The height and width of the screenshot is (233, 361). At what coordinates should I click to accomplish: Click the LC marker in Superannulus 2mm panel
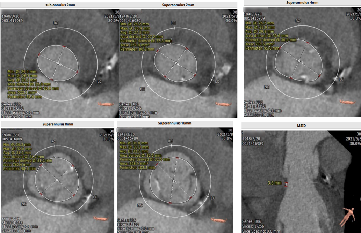coord(217,81)
